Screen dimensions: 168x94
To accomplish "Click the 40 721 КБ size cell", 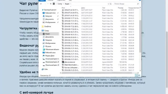I will click(x=123, y=35).
